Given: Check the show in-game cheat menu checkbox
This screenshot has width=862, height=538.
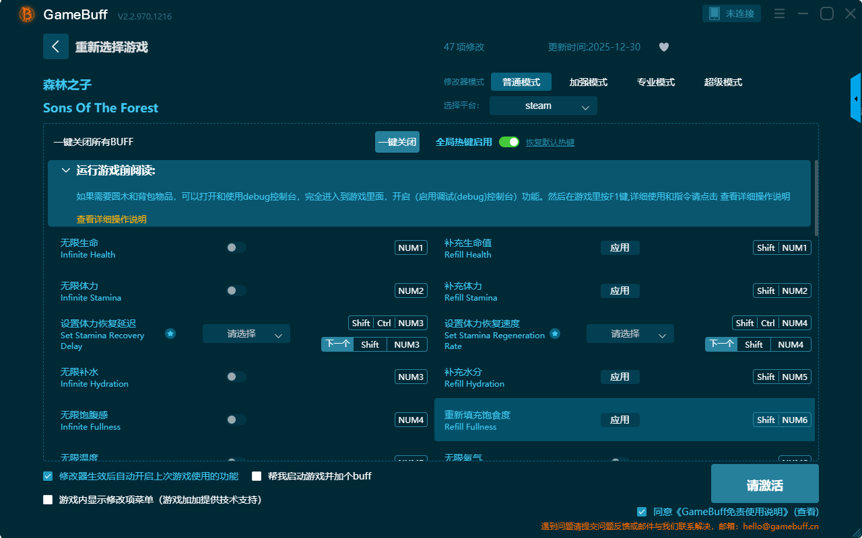Looking at the screenshot, I should click(x=48, y=500).
